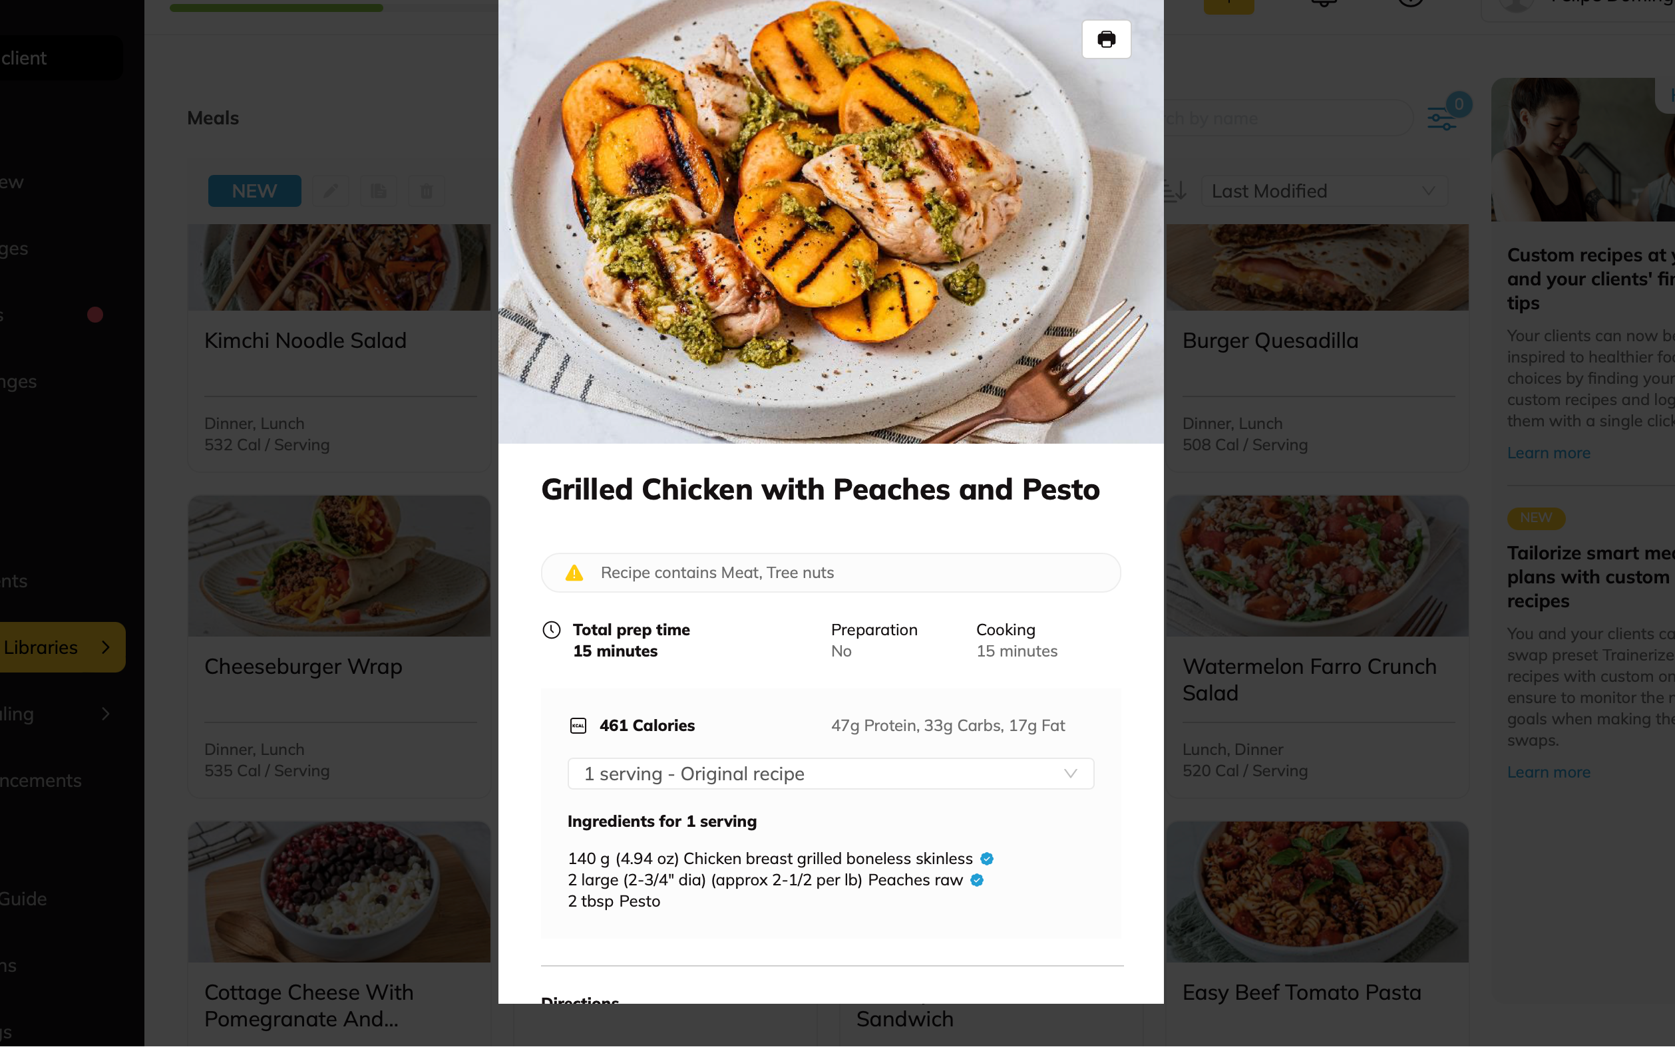The height and width of the screenshot is (1047, 1675).
Task: Click the print recipe icon
Action: 1105,39
